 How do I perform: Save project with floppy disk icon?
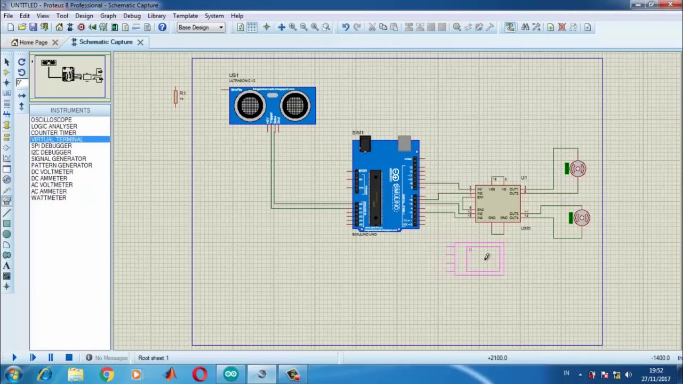(33, 27)
